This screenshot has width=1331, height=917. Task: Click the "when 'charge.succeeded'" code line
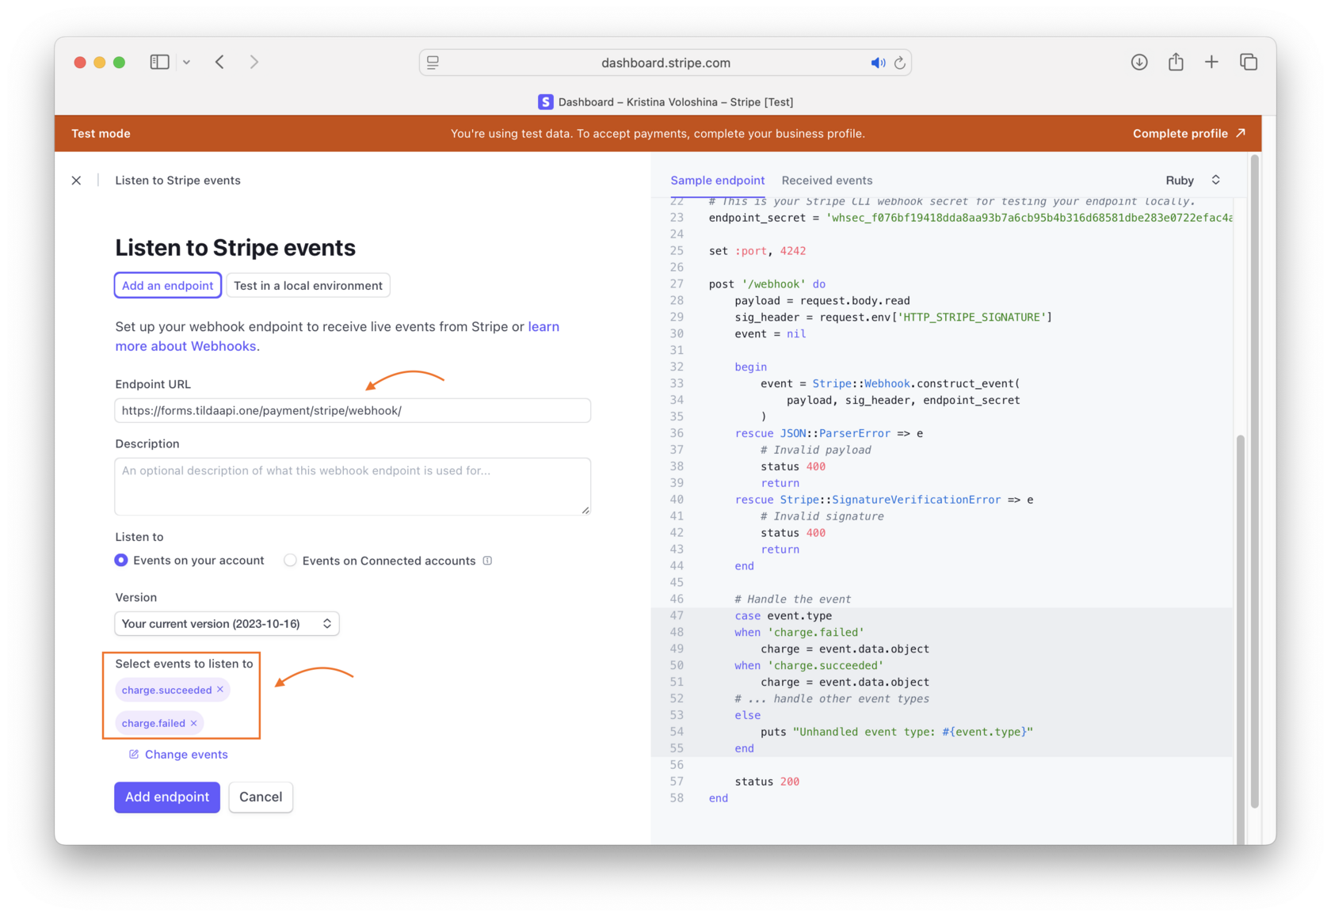click(809, 666)
